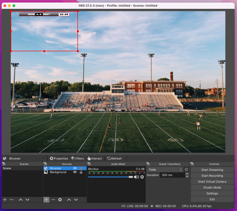Click Interact in the source toolbar
This screenshot has height=211, width=237.
tap(94, 159)
